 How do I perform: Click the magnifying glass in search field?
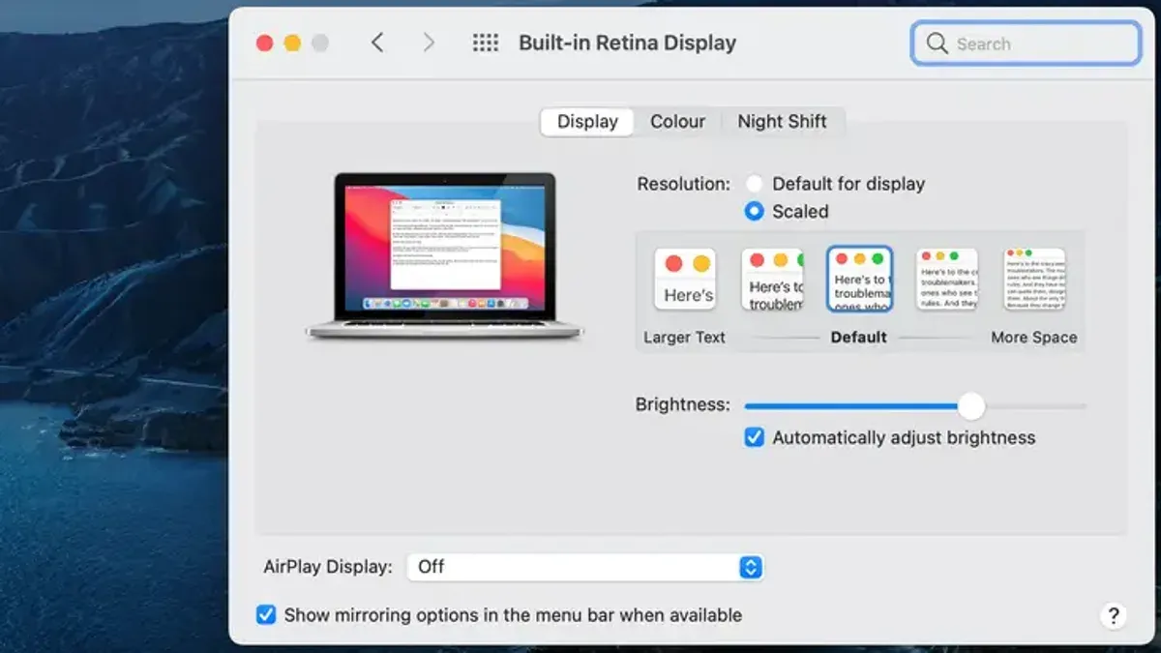(x=937, y=44)
